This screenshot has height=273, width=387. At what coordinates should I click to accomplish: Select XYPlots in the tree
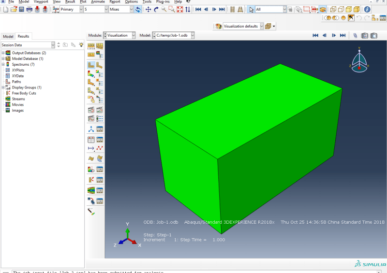(x=18, y=70)
